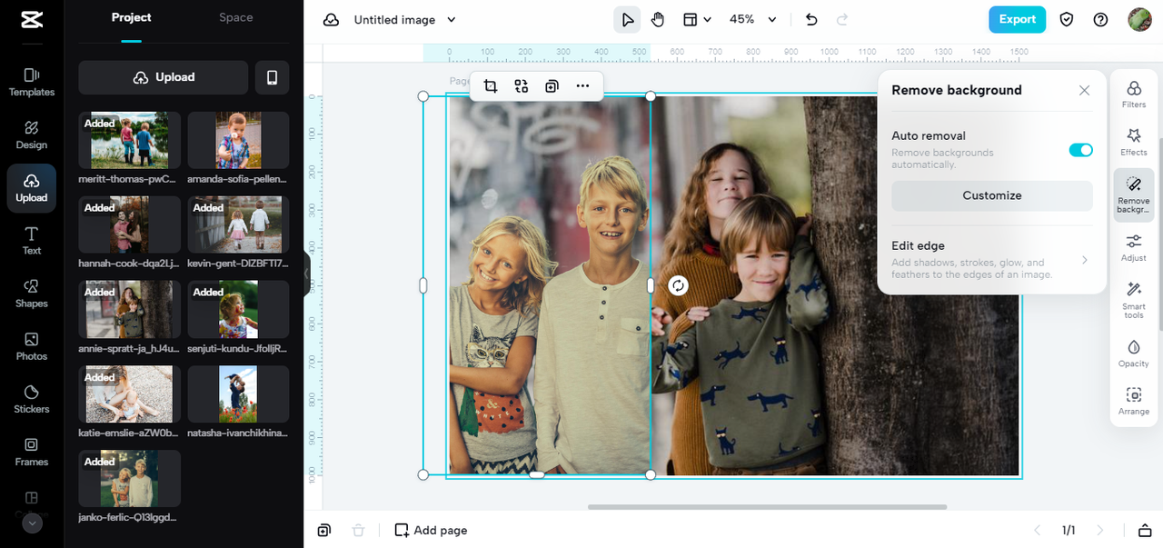Toggle the Auto removal switch off
The width and height of the screenshot is (1163, 548).
click(1080, 150)
